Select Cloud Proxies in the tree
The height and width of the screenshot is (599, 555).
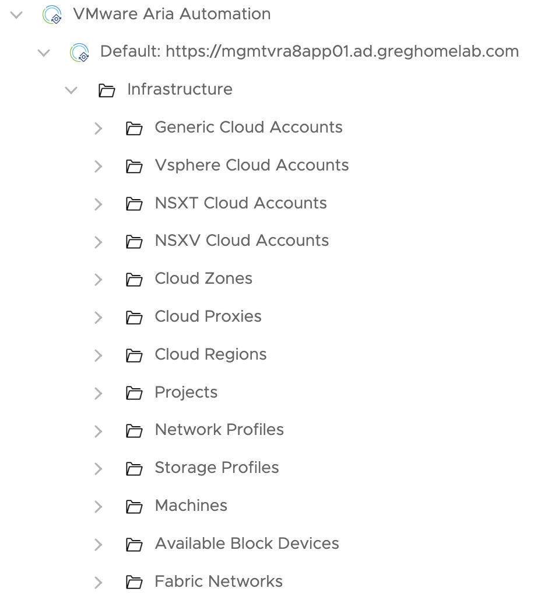pos(208,316)
